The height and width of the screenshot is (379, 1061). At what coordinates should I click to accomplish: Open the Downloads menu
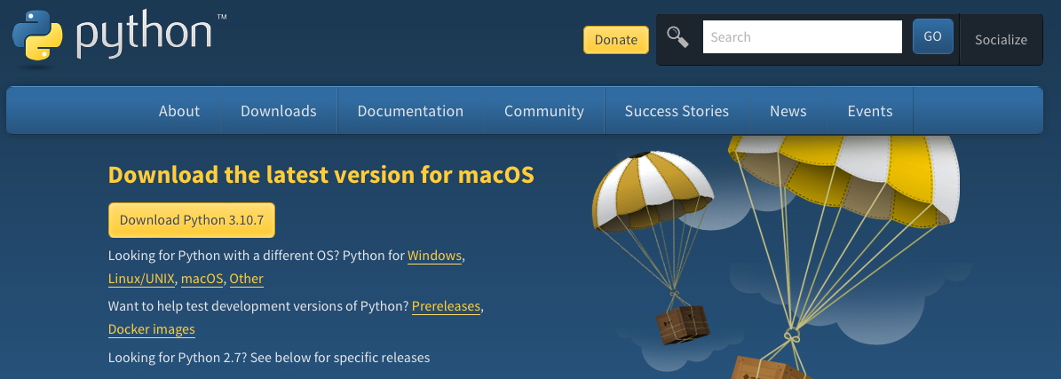coord(279,111)
